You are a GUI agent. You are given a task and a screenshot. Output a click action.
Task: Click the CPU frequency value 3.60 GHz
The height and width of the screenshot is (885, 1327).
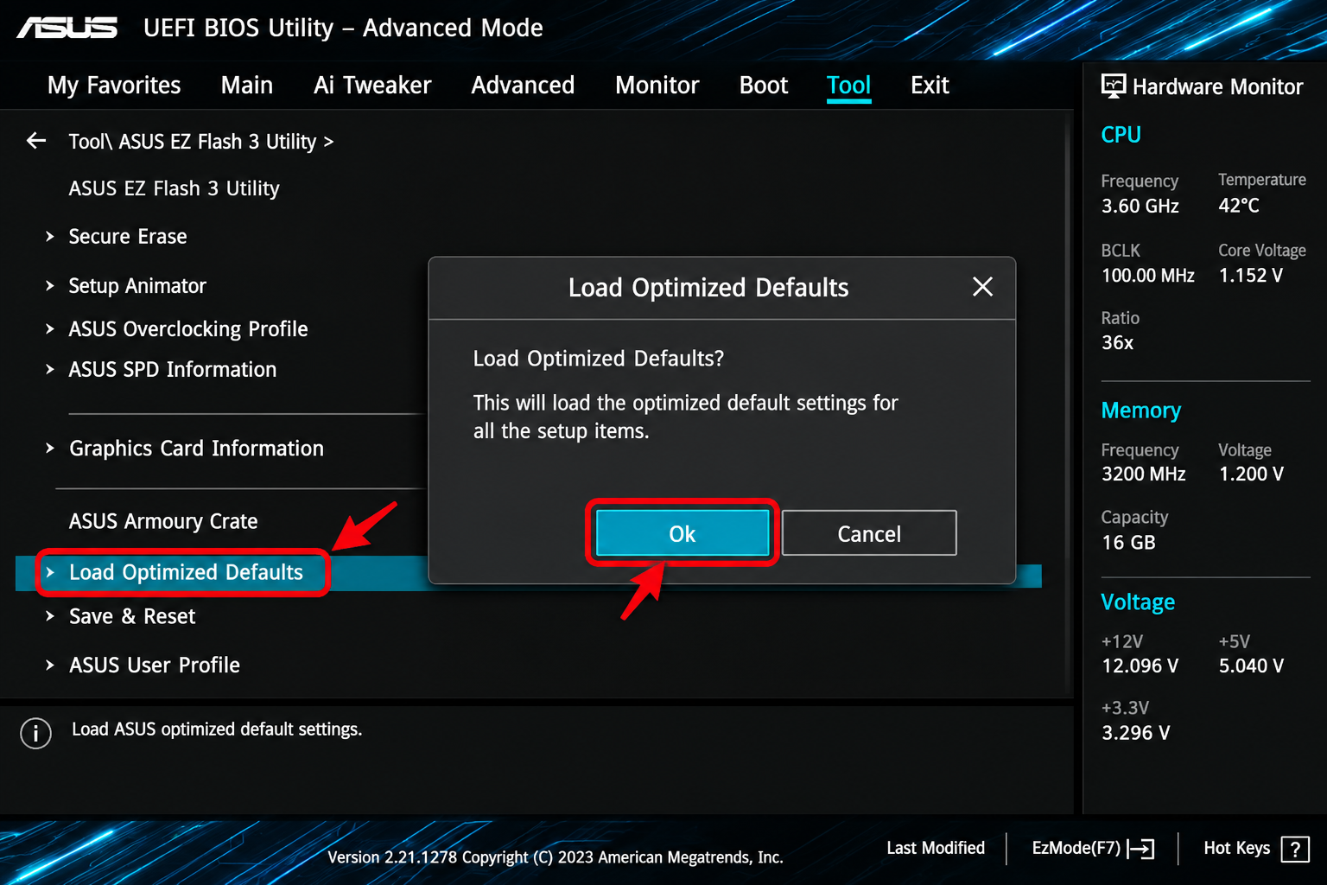(1140, 206)
